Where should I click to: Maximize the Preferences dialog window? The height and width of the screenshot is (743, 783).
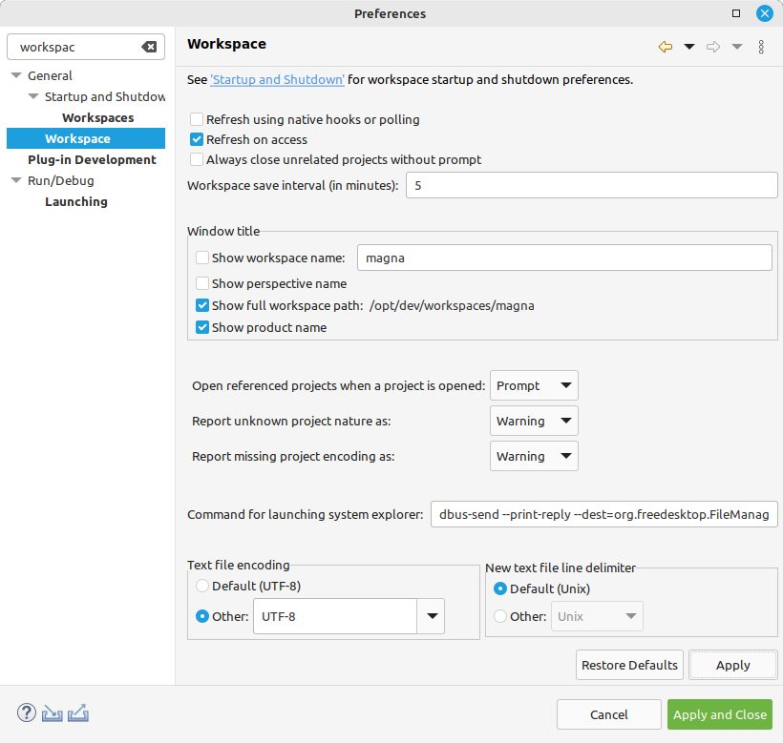[x=736, y=13]
